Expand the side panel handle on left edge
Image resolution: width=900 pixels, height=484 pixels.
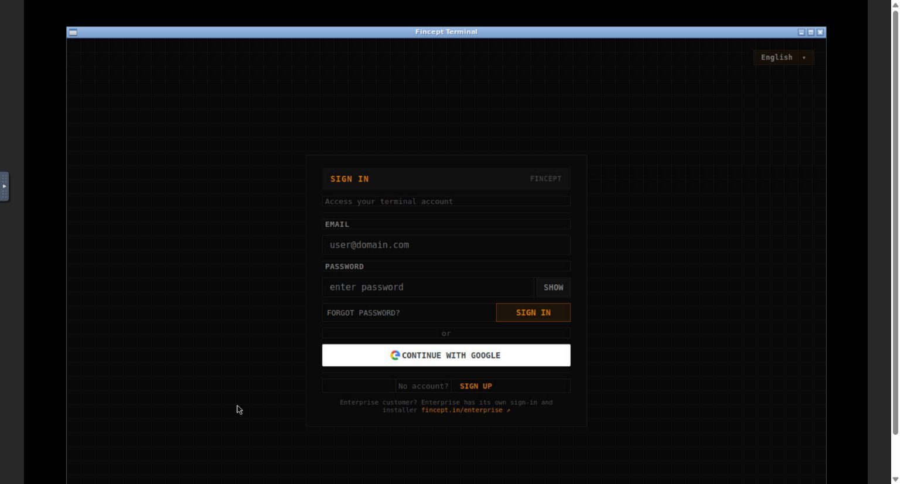4,186
